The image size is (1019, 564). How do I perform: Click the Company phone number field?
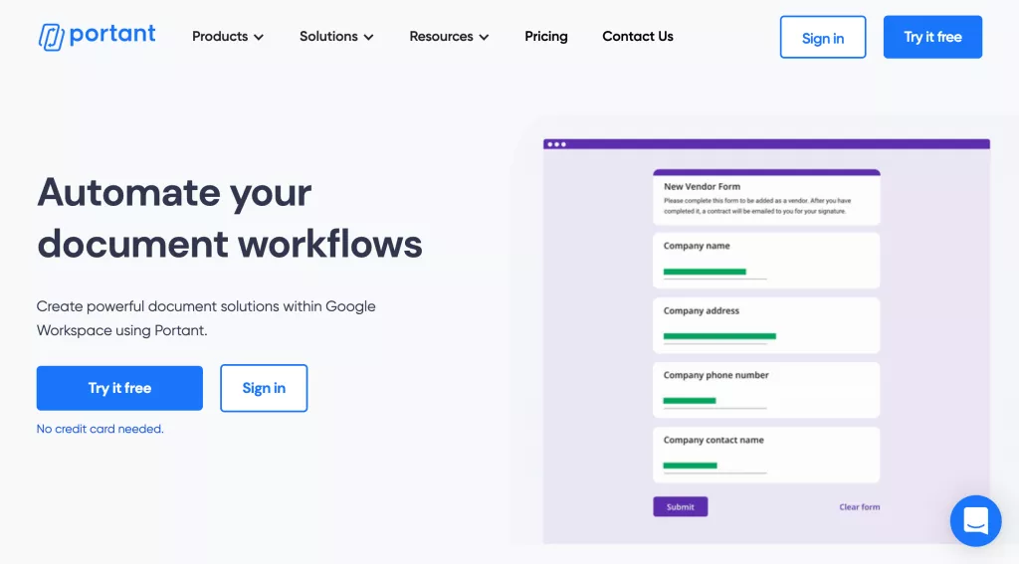(x=714, y=401)
